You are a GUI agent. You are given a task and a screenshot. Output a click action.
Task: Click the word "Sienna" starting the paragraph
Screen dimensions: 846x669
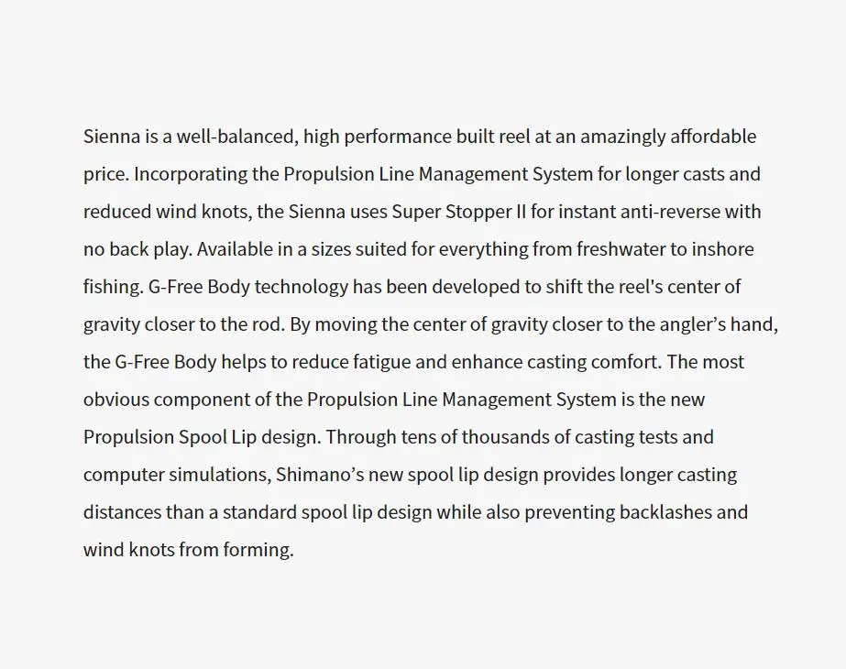click(112, 137)
